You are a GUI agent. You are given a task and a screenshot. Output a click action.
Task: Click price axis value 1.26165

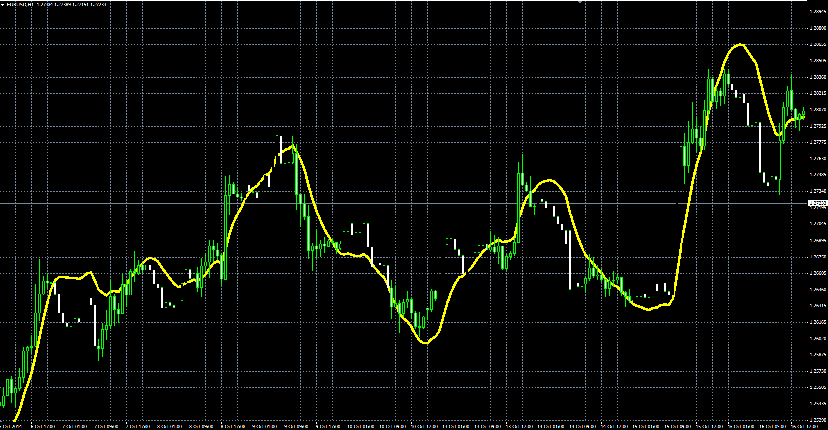818,322
